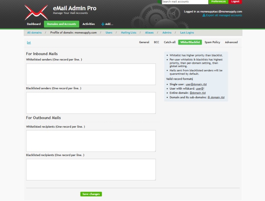The height and width of the screenshot is (201, 265).
Task: Click the Whitelisted recipients text area
Action: pyautogui.click(x=91, y=141)
